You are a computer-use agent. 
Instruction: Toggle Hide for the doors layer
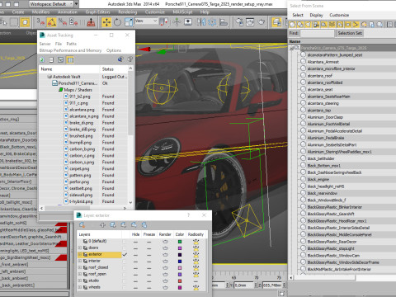point(135,247)
